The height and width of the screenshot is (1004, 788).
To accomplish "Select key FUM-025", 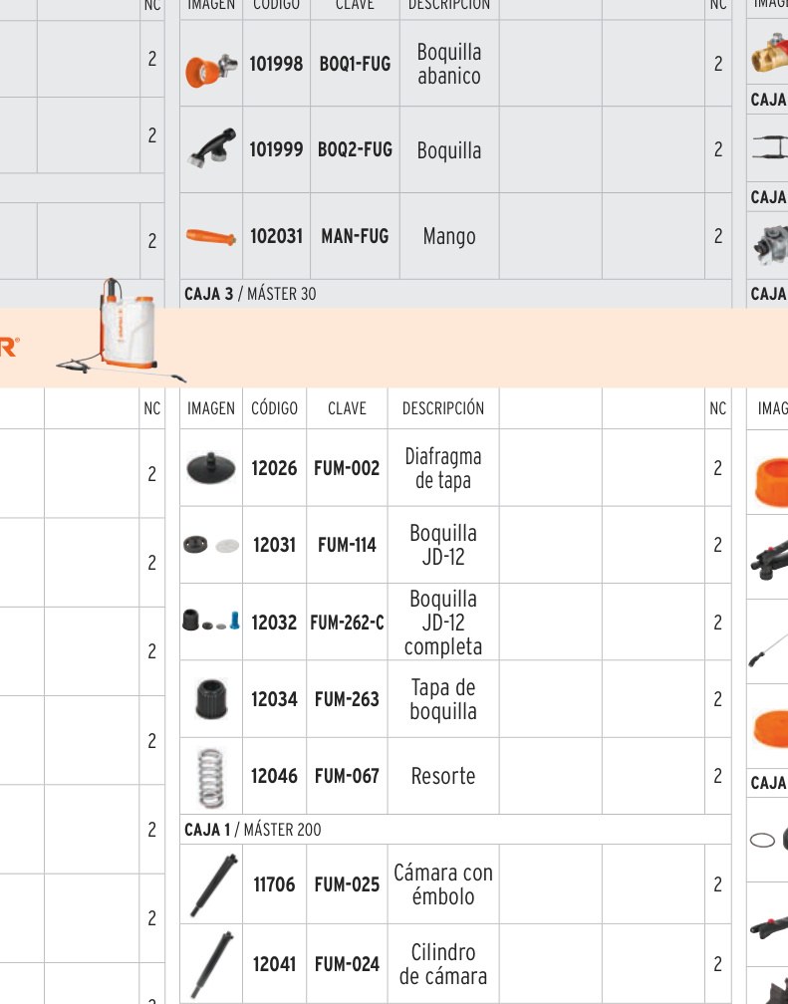I will (x=347, y=884).
